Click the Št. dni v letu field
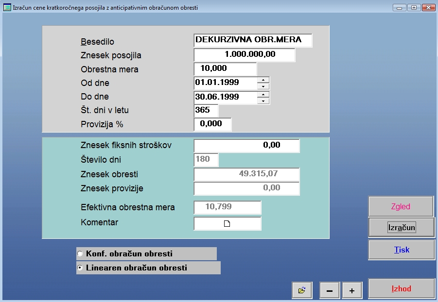The image size is (438, 302). (206, 110)
